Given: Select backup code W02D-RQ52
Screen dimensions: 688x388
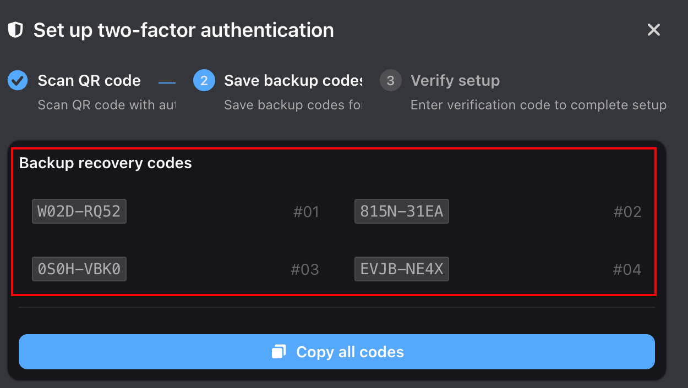Looking at the screenshot, I should (79, 212).
